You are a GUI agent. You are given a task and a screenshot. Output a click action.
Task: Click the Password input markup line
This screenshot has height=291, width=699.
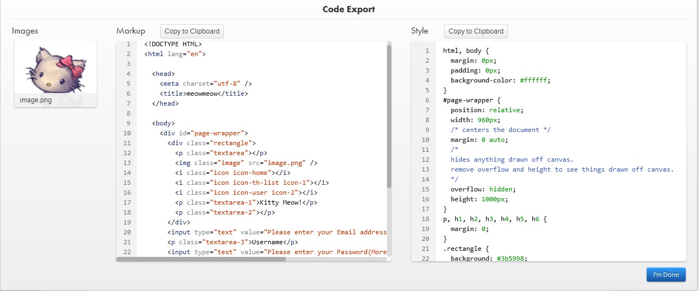pyautogui.click(x=277, y=252)
